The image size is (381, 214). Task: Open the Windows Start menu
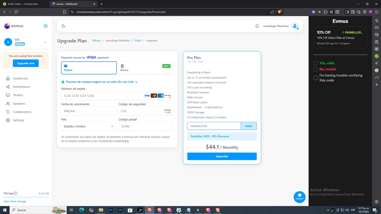pyautogui.click(x=5, y=210)
